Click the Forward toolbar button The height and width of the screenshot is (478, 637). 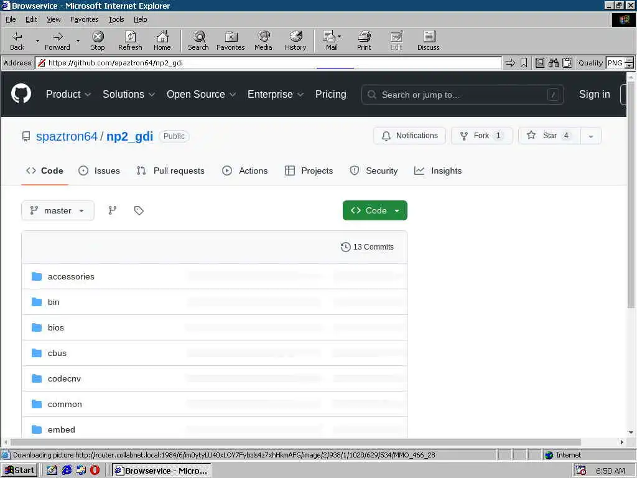(57, 40)
